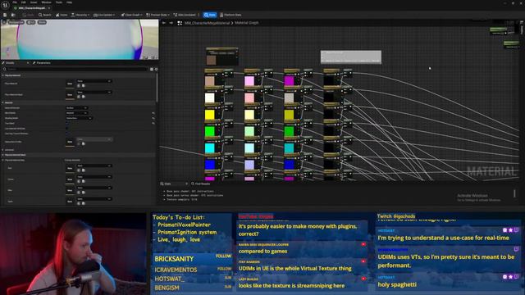The height and width of the screenshot is (295, 525).
Task: Click the Platform Stats toolbar button
Action: pyautogui.click(x=231, y=15)
